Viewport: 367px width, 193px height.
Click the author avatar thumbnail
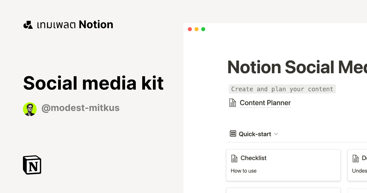tap(30, 109)
